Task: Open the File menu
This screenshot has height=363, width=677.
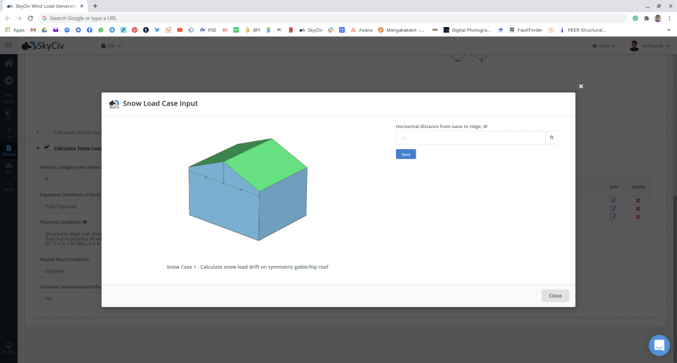Action: [x=110, y=46]
